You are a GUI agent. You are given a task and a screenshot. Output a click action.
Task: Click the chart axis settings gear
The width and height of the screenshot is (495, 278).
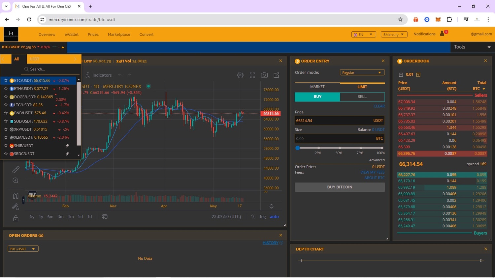[x=271, y=206]
